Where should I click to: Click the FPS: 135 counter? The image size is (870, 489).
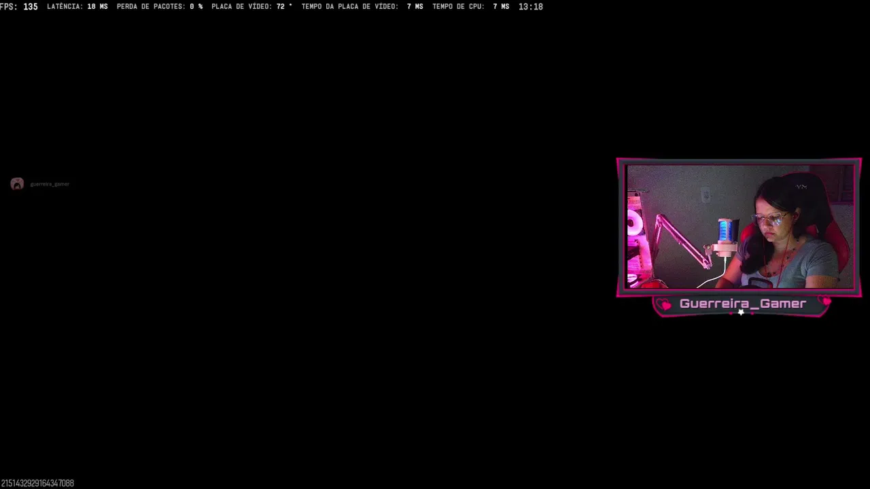19,7
